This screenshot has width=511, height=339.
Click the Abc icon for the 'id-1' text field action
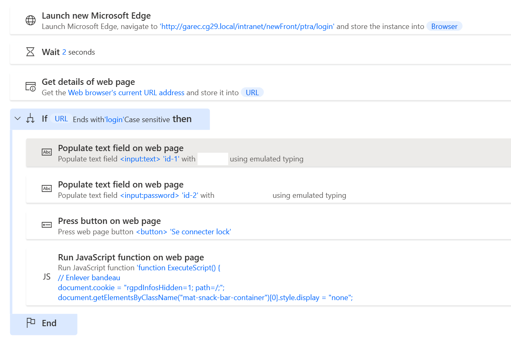[x=47, y=152]
